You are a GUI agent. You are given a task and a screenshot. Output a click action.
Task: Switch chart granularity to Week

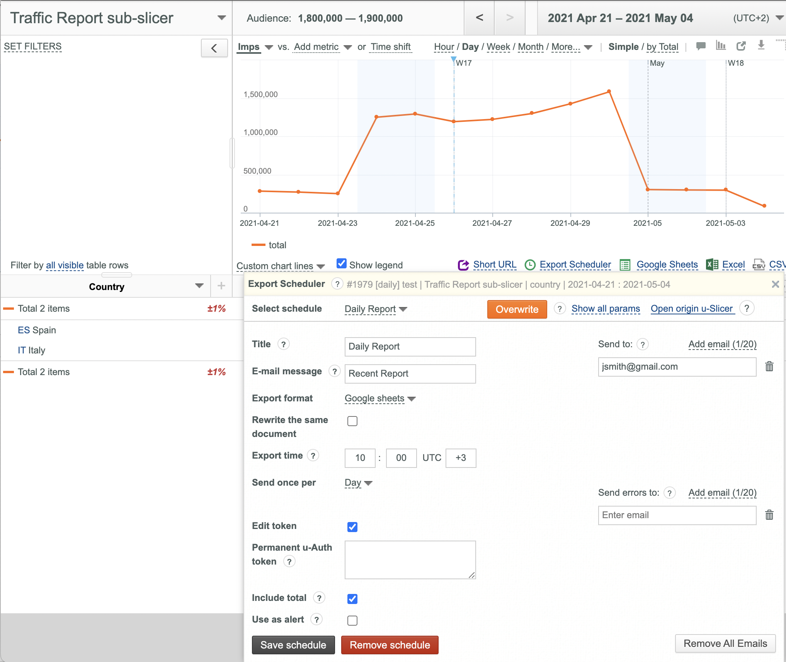(498, 47)
